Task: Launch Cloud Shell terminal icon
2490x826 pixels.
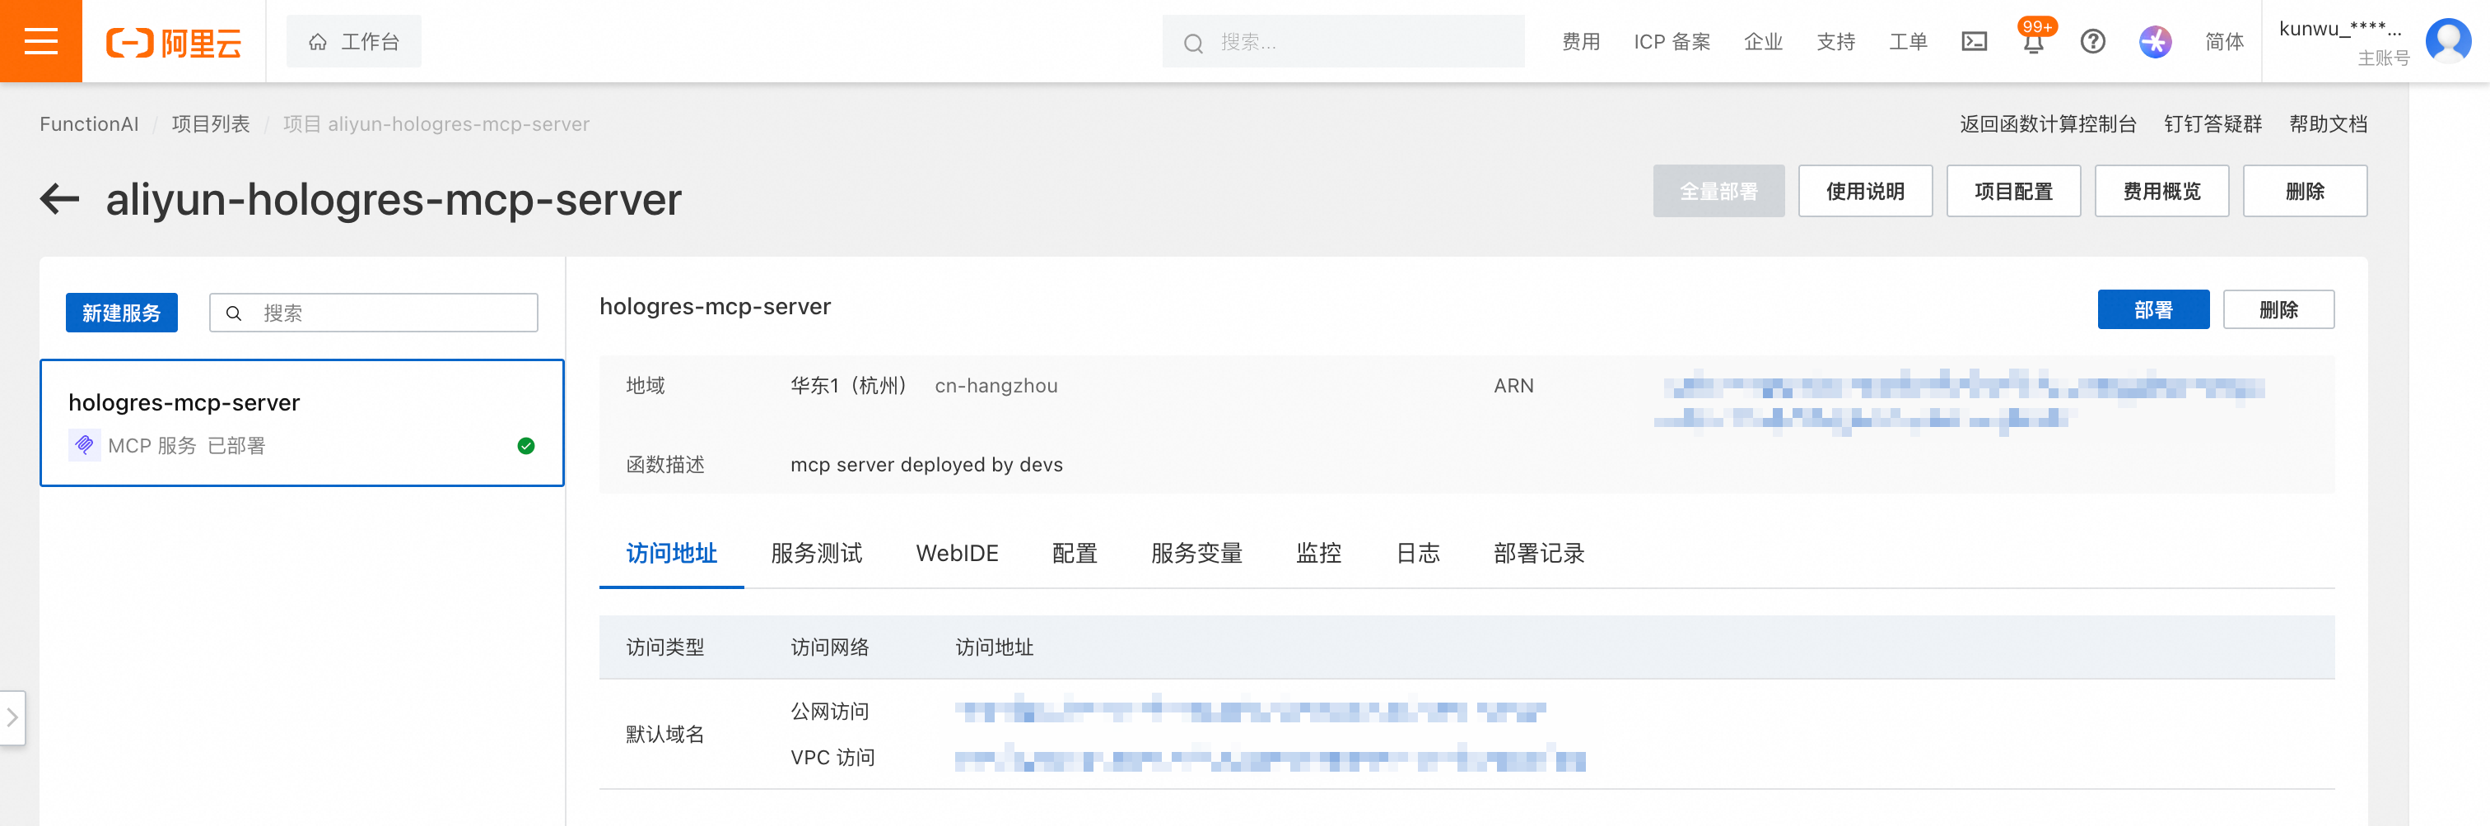Action: point(1974,41)
